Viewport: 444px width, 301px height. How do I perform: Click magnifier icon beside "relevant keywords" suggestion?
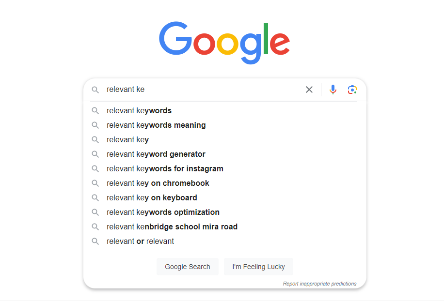click(x=95, y=111)
